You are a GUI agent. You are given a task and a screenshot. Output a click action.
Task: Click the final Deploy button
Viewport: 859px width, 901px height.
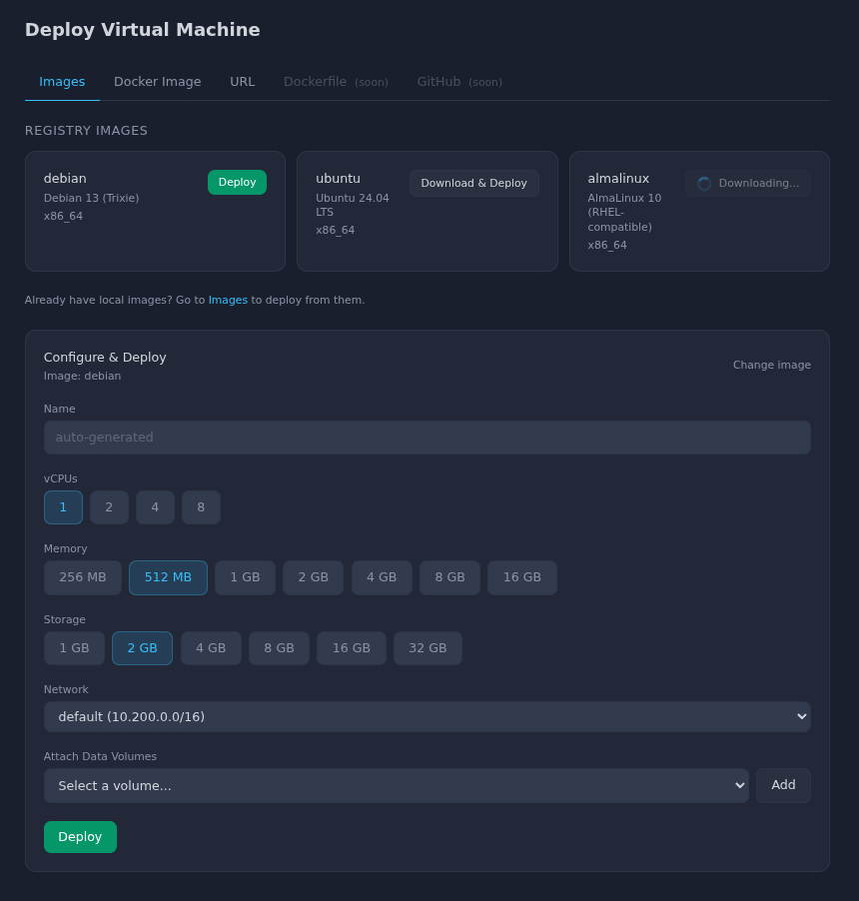pyautogui.click(x=80, y=836)
